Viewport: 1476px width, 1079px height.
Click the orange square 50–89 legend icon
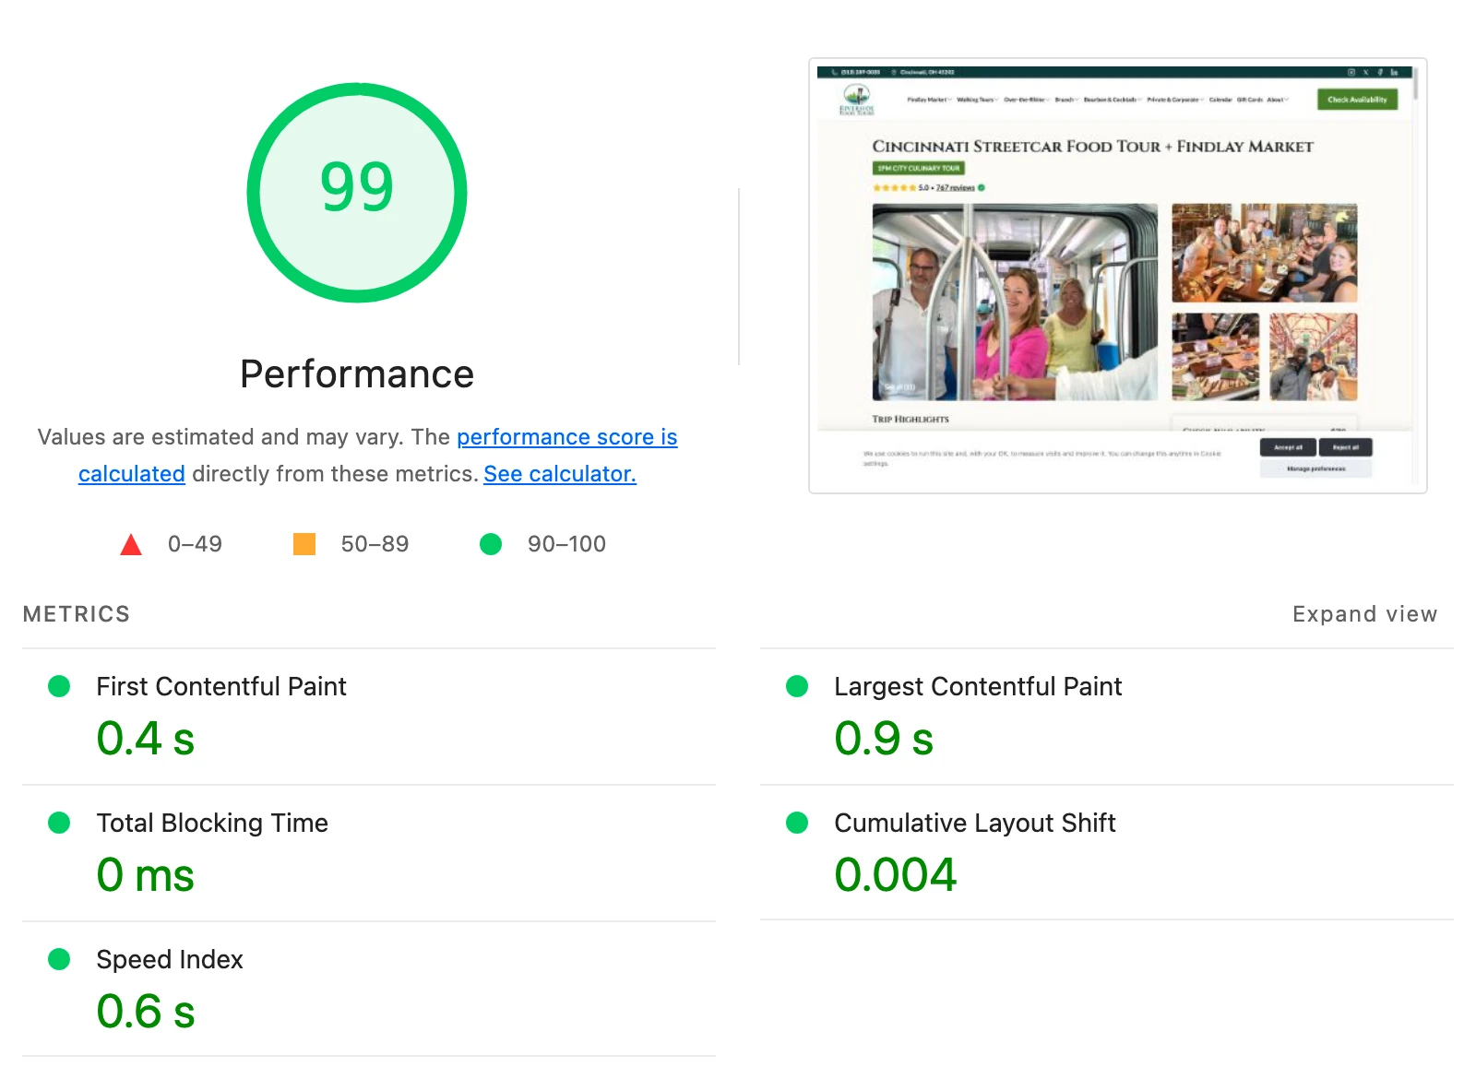coord(304,544)
